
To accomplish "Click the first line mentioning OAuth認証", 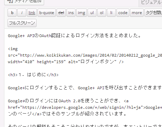I will pos(74,36).
